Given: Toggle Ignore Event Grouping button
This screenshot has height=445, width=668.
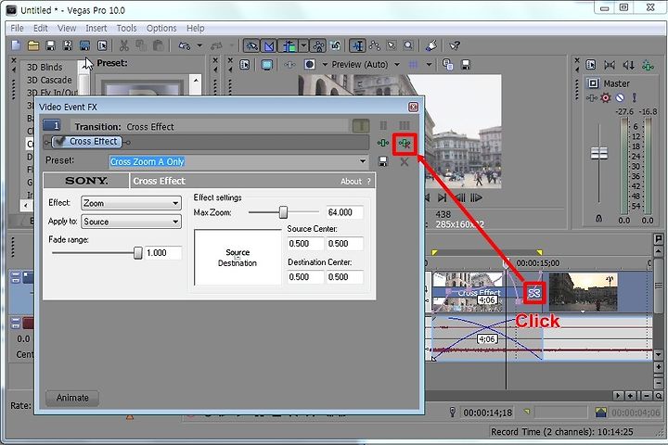Looking at the screenshot, I should point(336,45).
